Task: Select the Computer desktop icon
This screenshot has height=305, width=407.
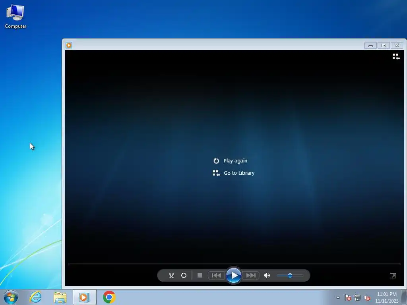Action: pyautogui.click(x=16, y=17)
